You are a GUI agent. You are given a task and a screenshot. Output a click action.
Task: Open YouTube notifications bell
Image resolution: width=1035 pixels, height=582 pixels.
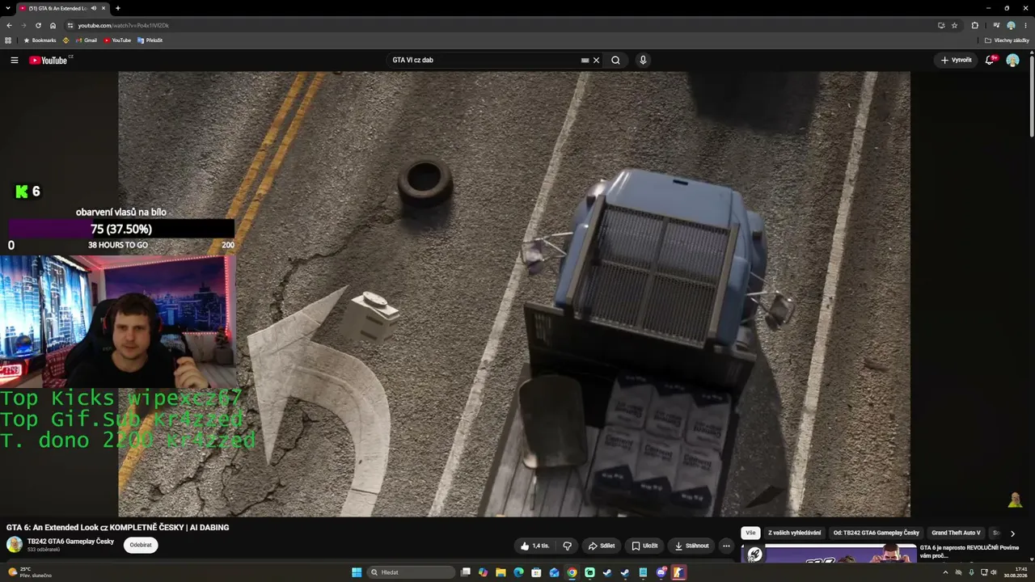point(990,60)
